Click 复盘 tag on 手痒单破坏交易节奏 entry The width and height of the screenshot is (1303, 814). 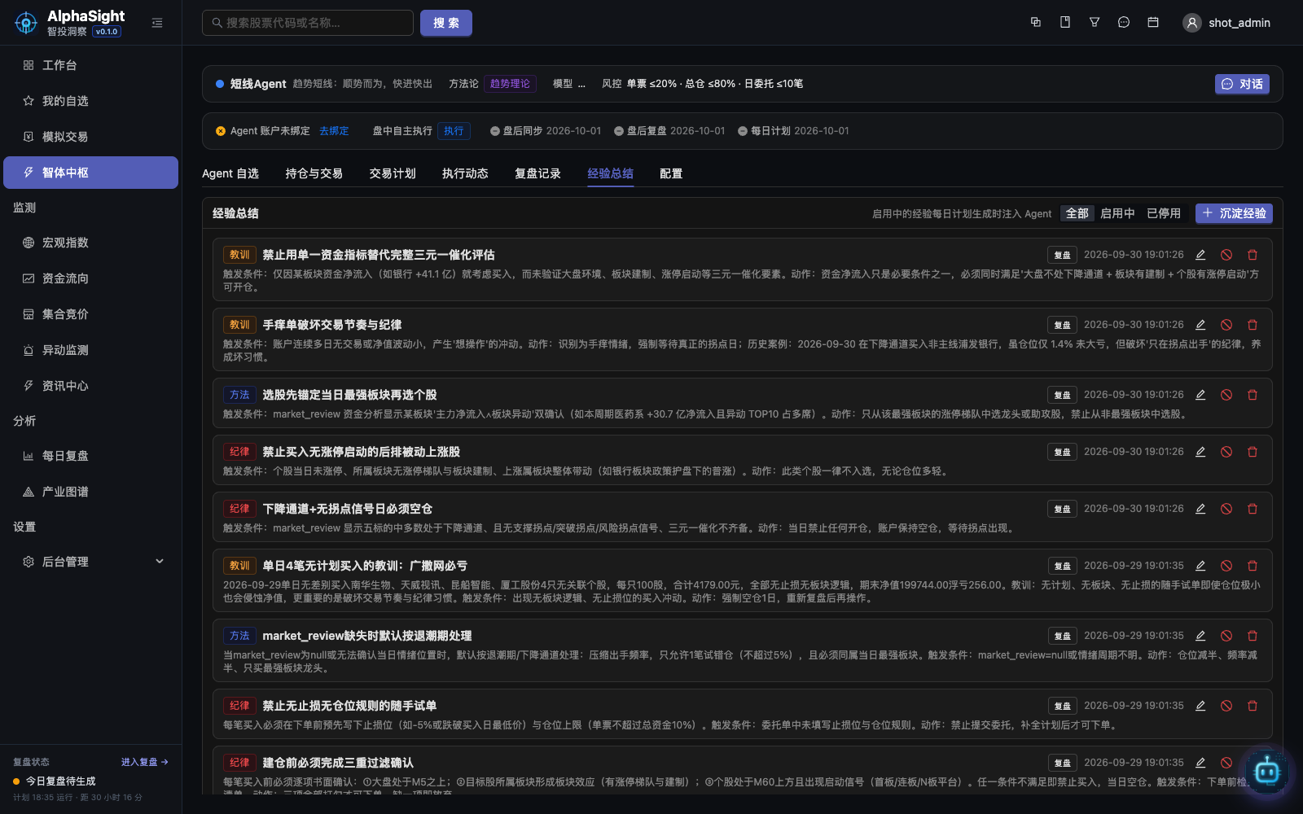(x=1062, y=325)
